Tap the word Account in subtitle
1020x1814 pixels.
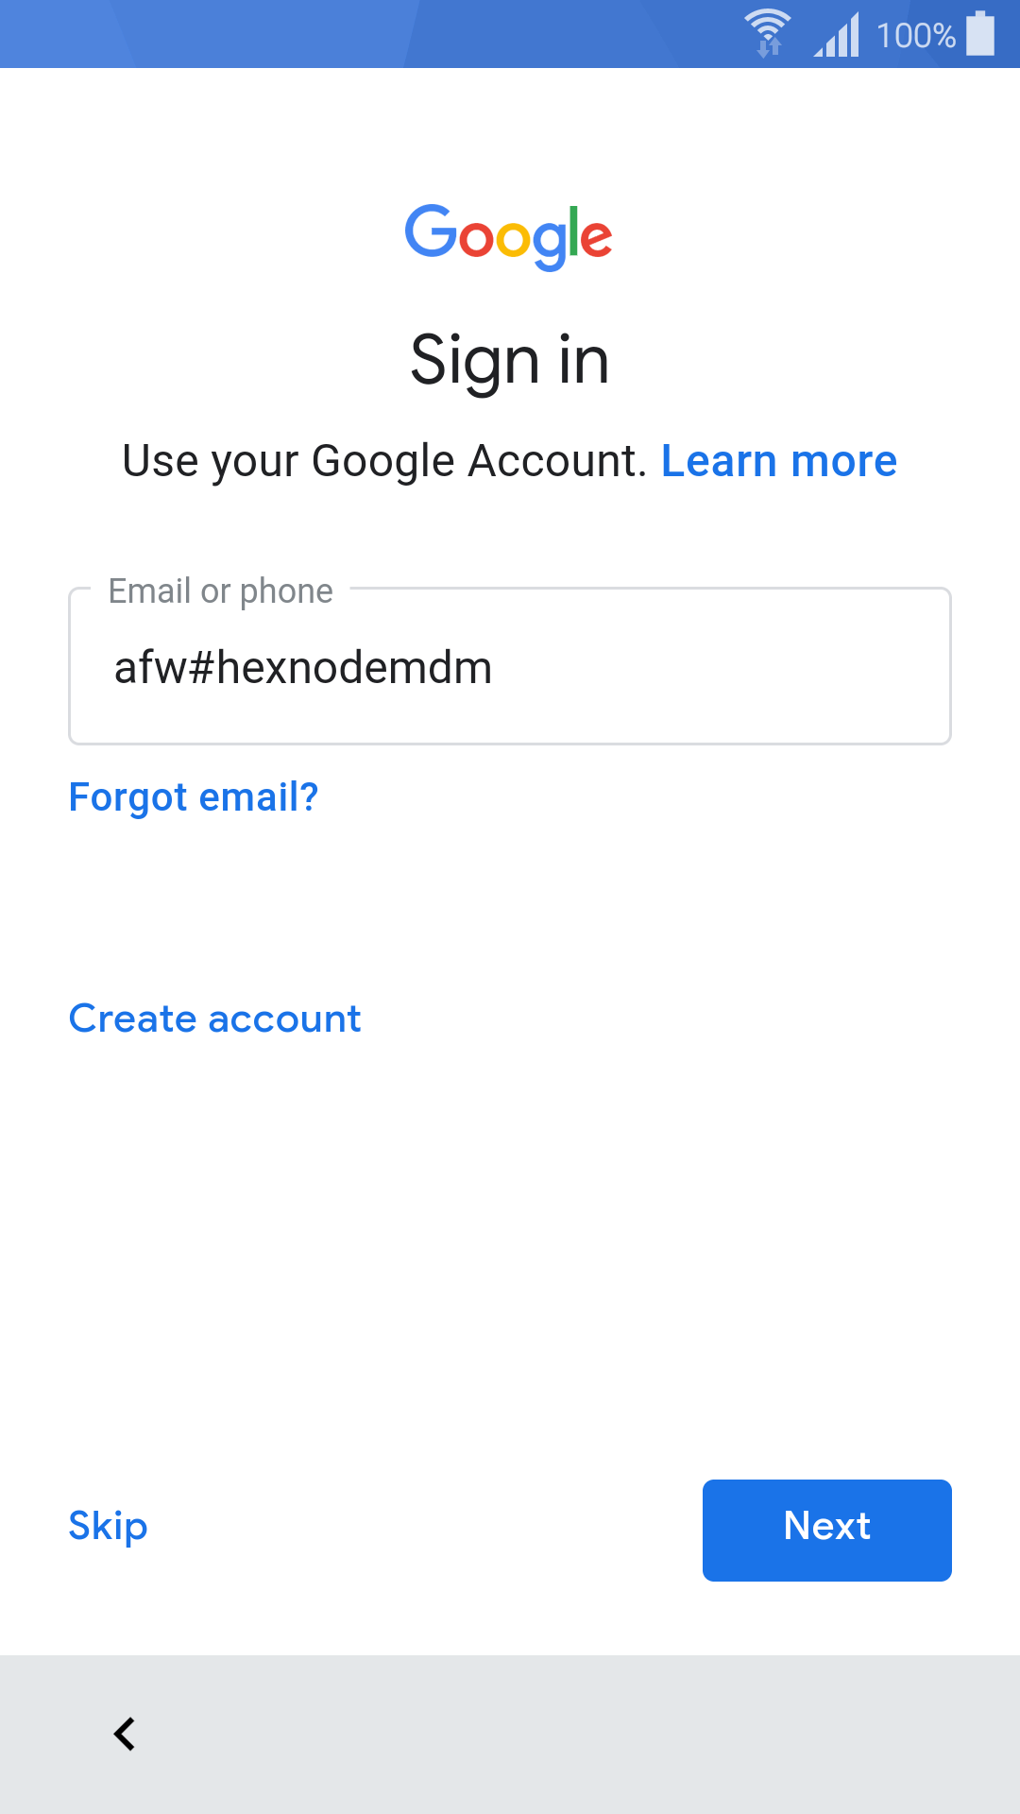click(557, 461)
